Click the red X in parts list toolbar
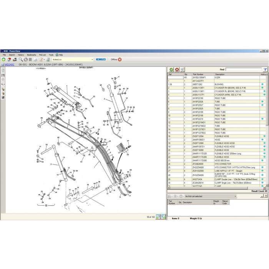Viewport: 269px width, 269px height. pos(177,70)
